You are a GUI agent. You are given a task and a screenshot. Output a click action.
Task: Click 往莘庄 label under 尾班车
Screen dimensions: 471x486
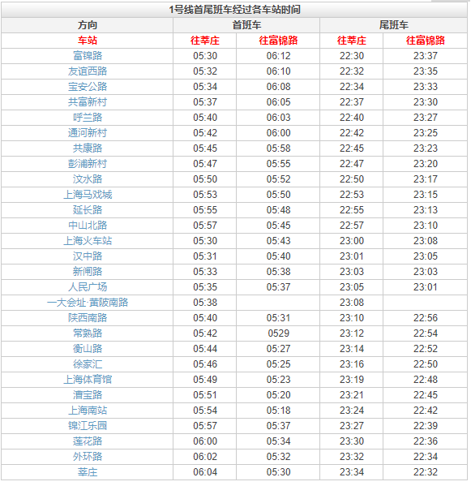(x=352, y=41)
